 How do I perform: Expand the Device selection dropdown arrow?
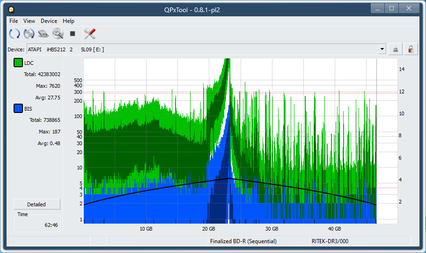382,49
